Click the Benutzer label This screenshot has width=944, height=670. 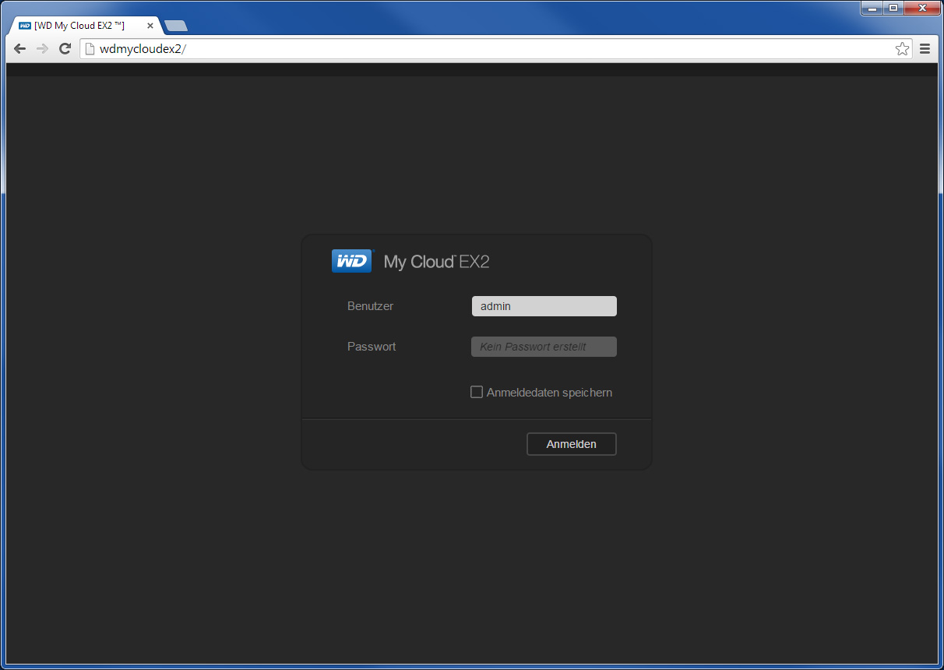point(371,306)
